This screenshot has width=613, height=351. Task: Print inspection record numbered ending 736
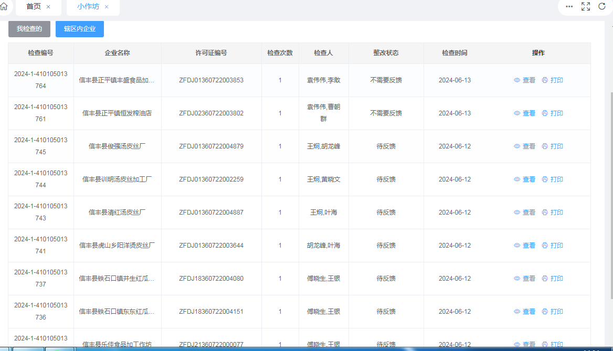(x=552, y=312)
